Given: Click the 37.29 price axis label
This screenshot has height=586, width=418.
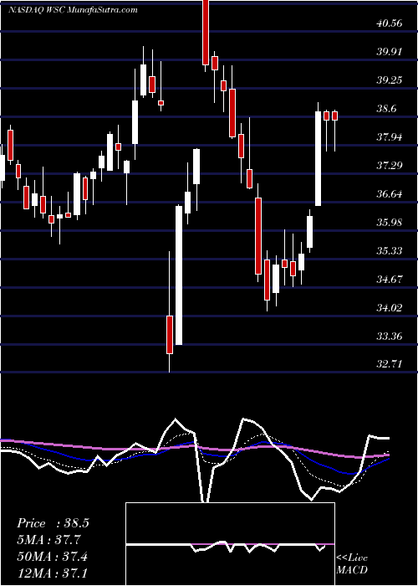Looking at the screenshot, I should [389, 165].
